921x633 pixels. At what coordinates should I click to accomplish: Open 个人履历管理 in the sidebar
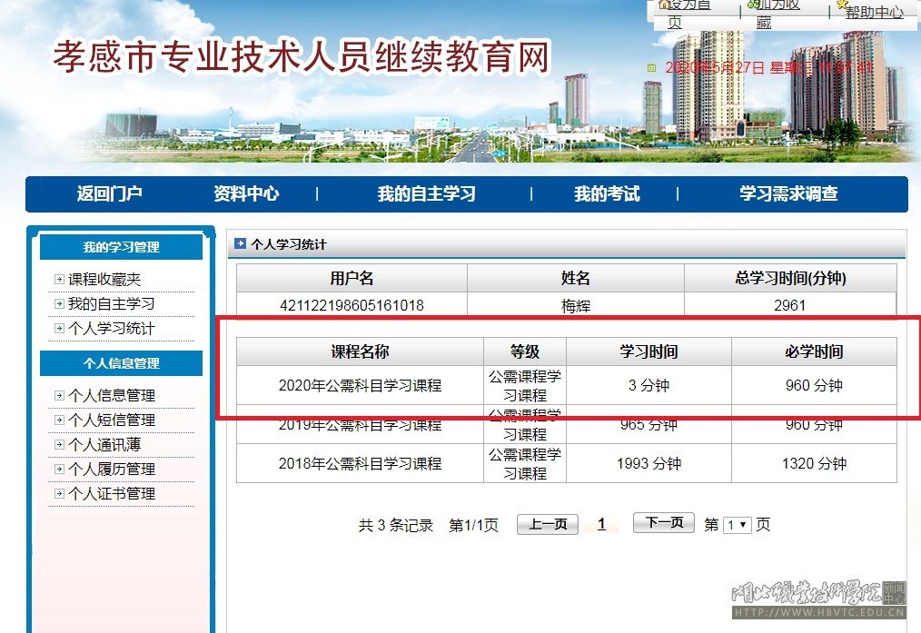[x=112, y=470]
